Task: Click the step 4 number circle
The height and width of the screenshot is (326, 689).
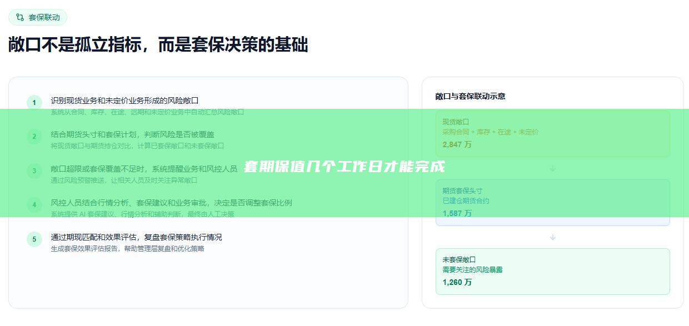Action: click(x=34, y=205)
